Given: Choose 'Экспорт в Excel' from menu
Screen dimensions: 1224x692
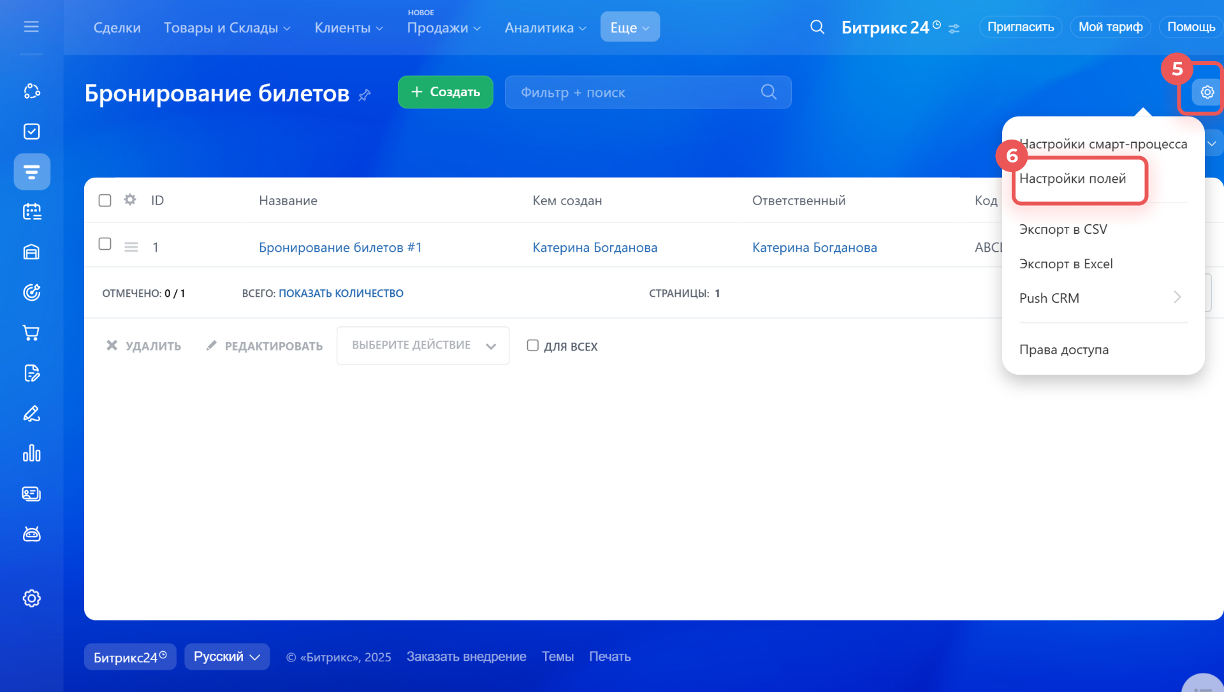Looking at the screenshot, I should (1065, 264).
